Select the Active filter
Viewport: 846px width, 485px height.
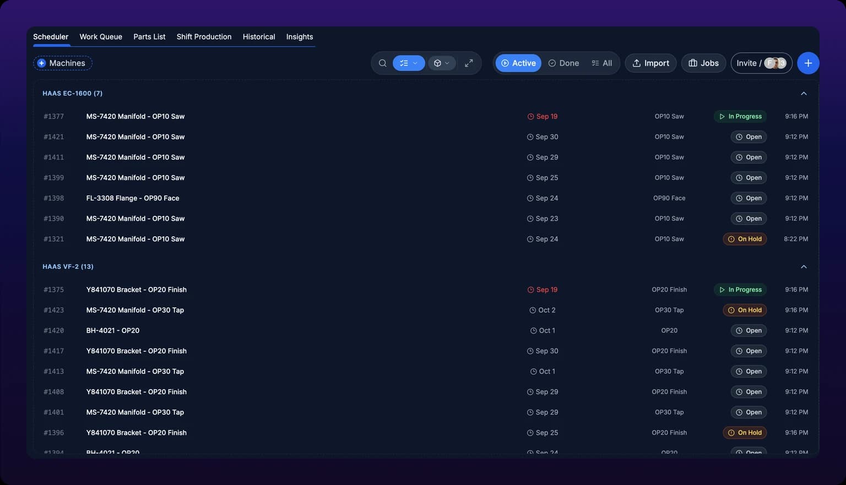pyautogui.click(x=518, y=63)
